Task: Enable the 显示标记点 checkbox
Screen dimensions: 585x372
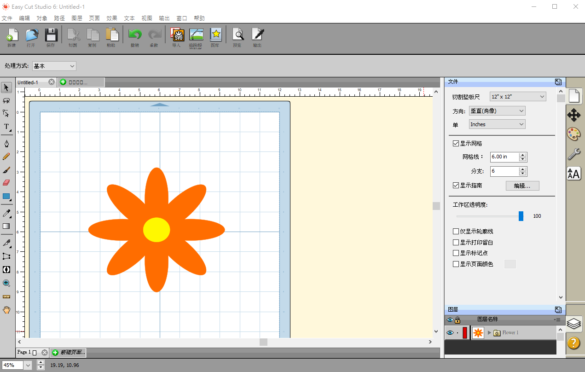Action: 456,253
